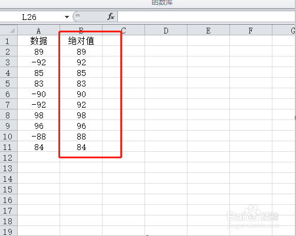Click cell A2 containing 89
Image resolution: width=296 pixels, height=236 pixels.
pyautogui.click(x=39, y=51)
